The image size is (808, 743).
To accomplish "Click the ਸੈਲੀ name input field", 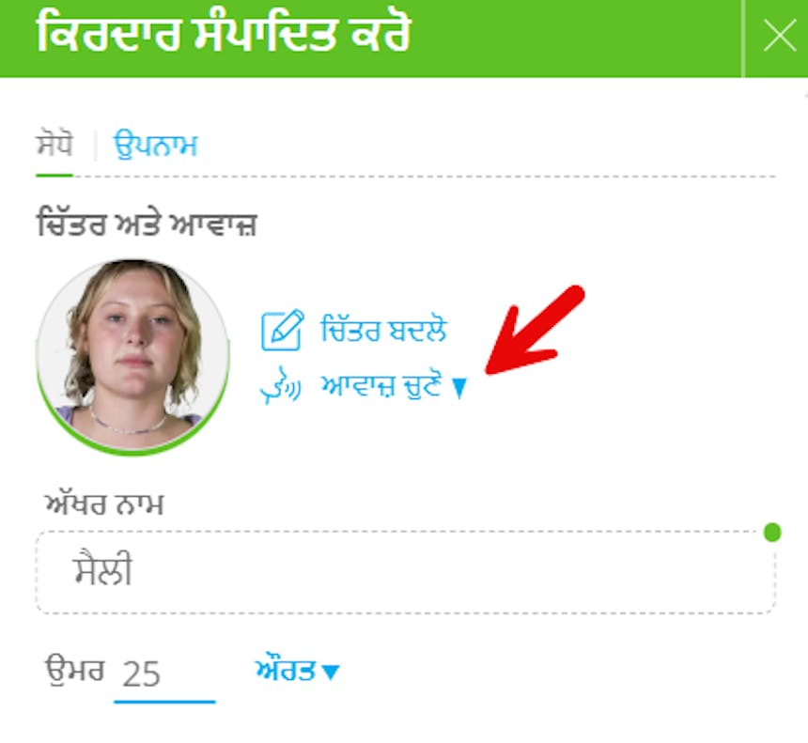I will pyautogui.click(x=406, y=572).
